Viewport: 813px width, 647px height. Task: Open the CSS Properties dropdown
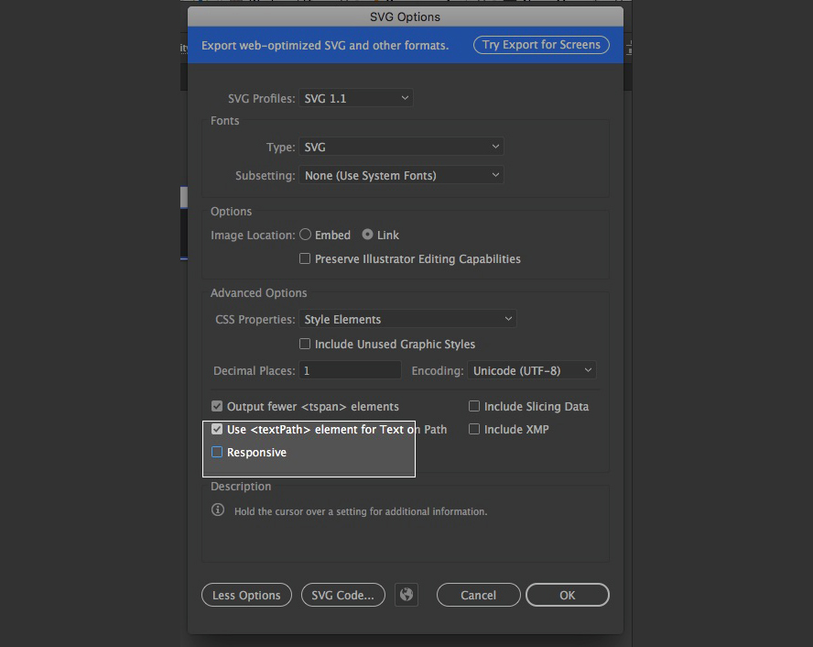pos(407,319)
